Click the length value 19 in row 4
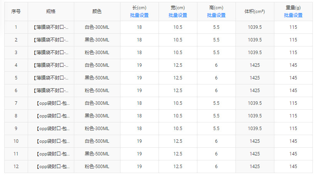 tap(139, 65)
